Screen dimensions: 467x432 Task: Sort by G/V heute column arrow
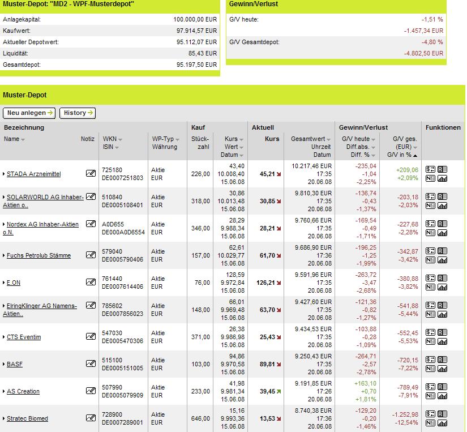coord(373,139)
